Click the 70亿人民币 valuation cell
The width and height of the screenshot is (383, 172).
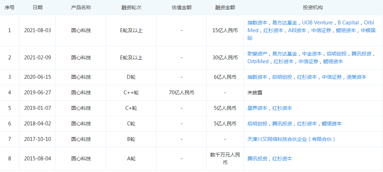[182, 93]
